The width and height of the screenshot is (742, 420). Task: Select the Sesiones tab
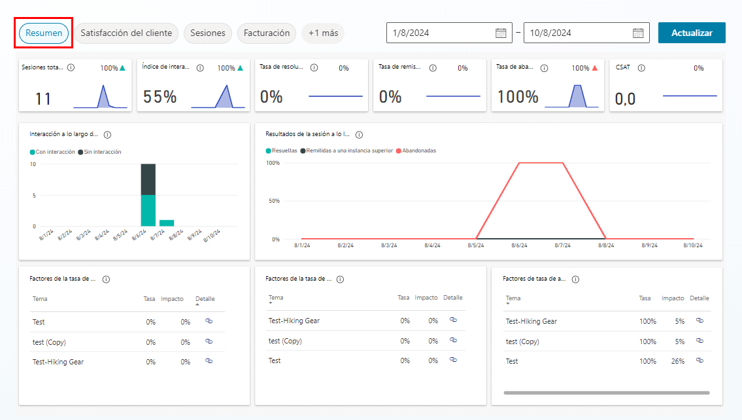(x=208, y=33)
